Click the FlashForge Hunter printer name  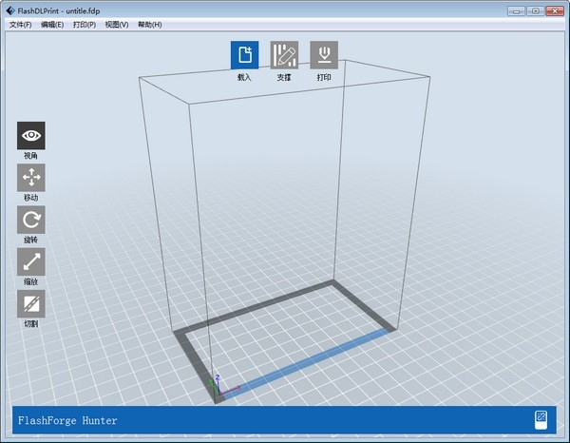[x=67, y=421]
